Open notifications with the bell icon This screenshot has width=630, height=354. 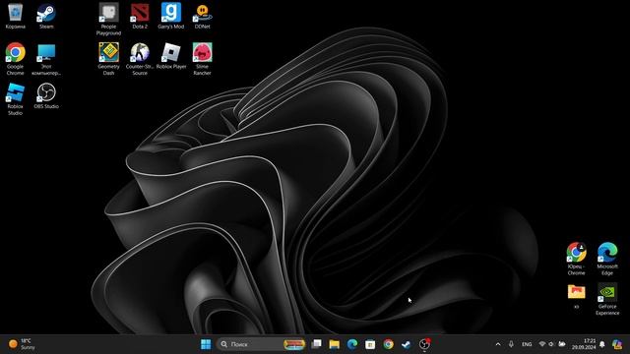[602, 344]
